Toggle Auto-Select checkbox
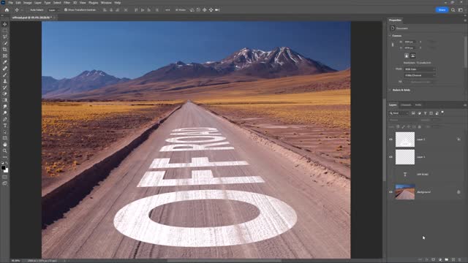468x263 pixels. point(29,9)
